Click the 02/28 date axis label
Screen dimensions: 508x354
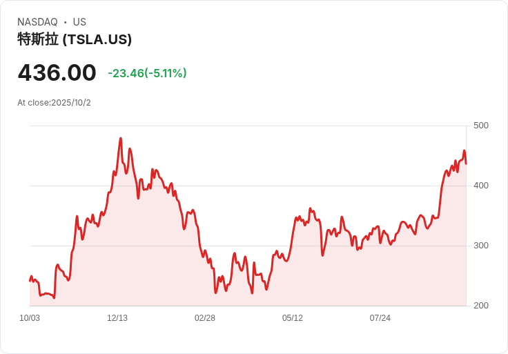coord(205,318)
